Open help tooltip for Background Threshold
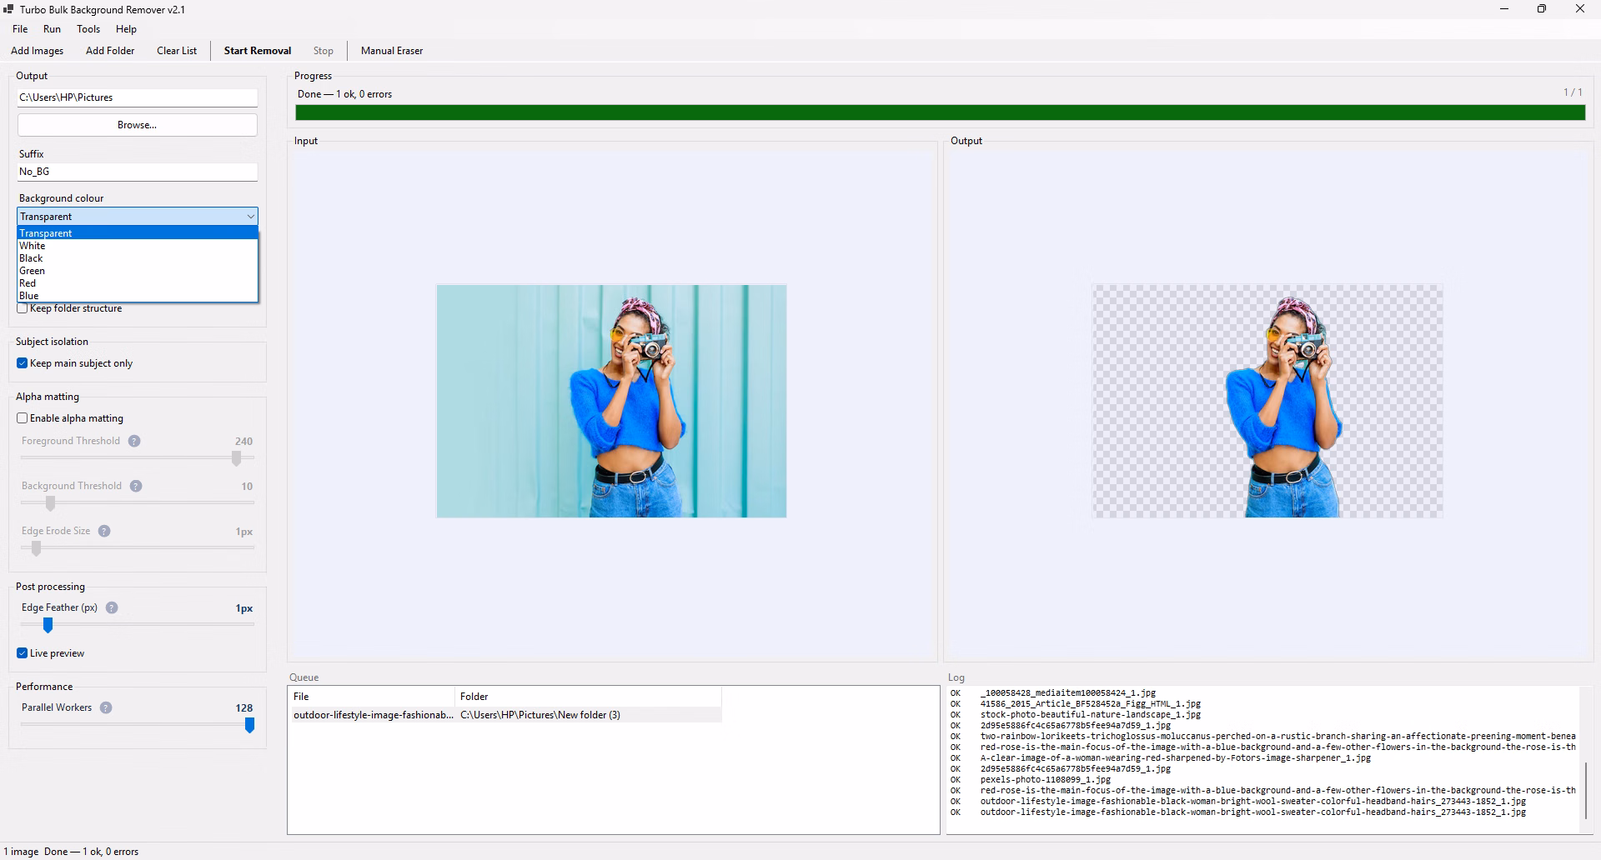 point(136,486)
